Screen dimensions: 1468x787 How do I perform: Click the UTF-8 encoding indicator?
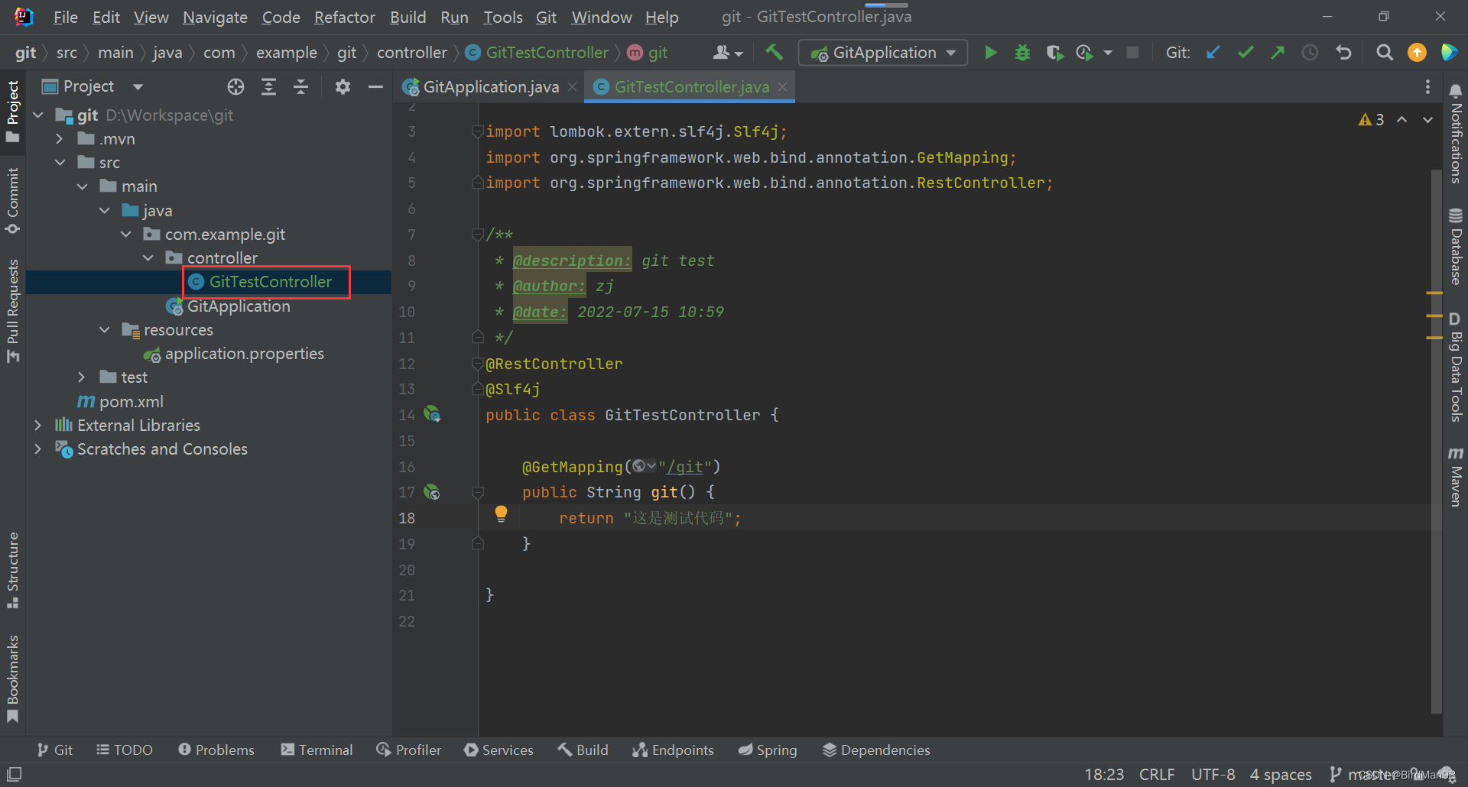(1213, 775)
